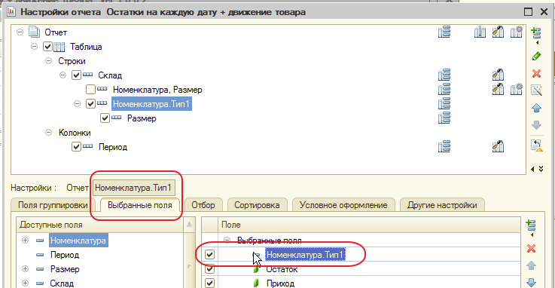Click the selected-fields list icon in the Отчет row

click(x=444, y=32)
